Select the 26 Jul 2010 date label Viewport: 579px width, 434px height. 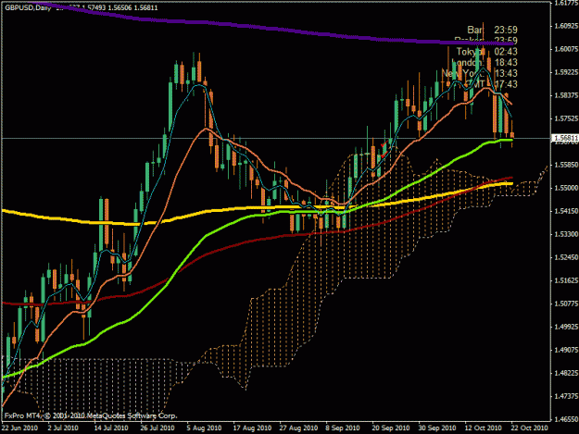pyautogui.click(x=157, y=428)
